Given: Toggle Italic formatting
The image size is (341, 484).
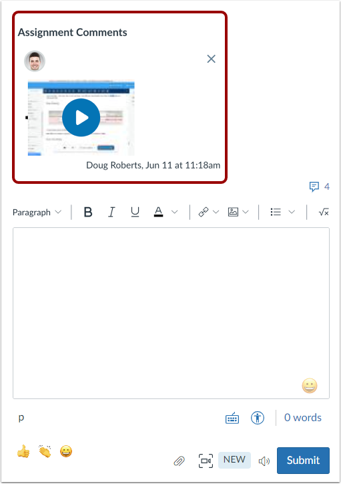Looking at the screenshot, I should point(111,212).
